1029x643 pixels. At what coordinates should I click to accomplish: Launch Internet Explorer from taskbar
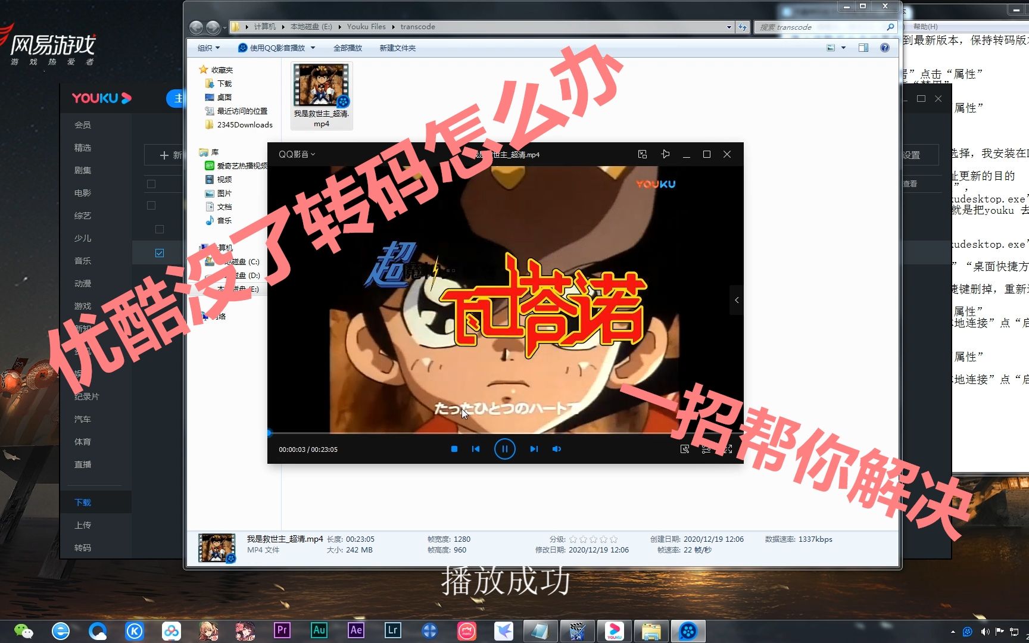(61, 631)
